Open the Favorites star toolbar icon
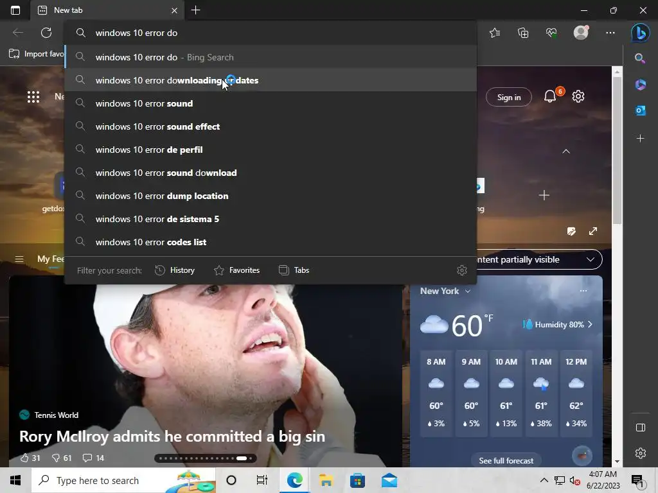658x493 pixels. pyautogui.click(x=495, y=33)
